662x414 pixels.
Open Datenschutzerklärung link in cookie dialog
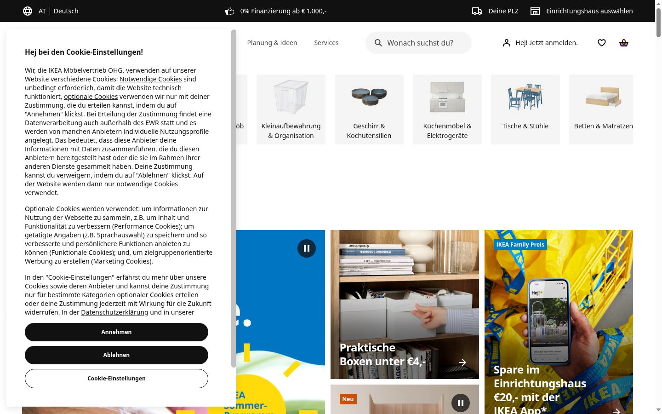tap(114, 312)
